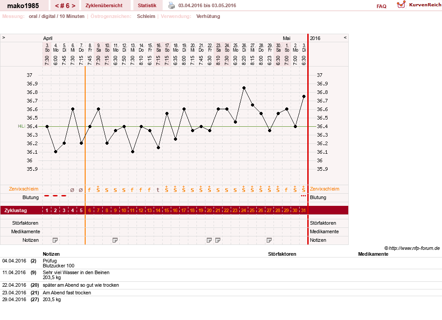Open the Zyklenübersicht tab
The width and height of the screenshot is (442, 320).
pos(104,6)
